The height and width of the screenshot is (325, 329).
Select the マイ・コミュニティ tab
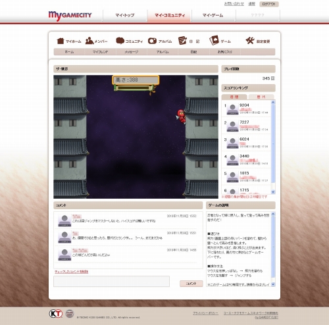pyautogui.click(x=170, y=15)
